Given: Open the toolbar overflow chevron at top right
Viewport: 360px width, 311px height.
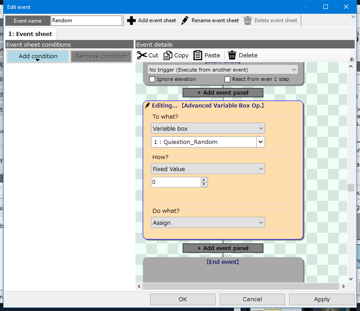Looking at the screenshot, I should (x=353, y=17).
